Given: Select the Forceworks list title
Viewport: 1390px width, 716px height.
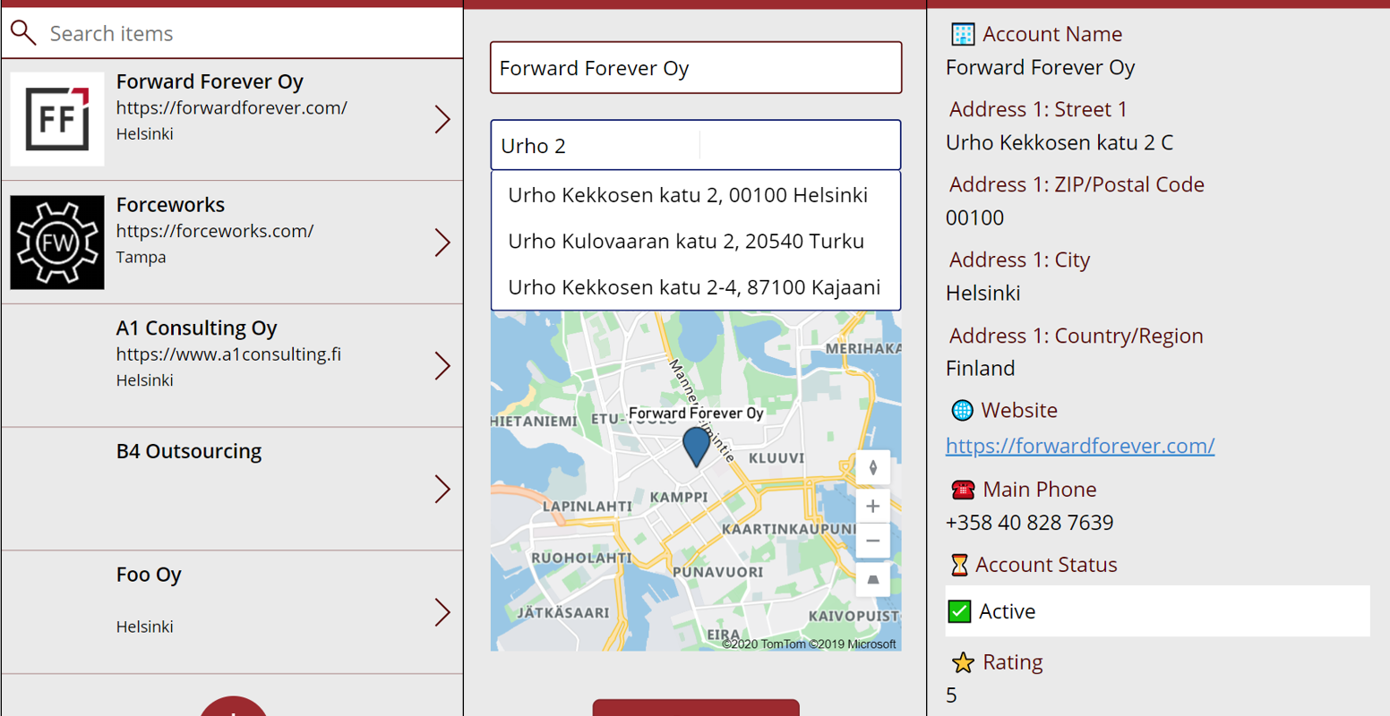Looking at the screenshot, I should pyautogui.click(x=170, y=205).
